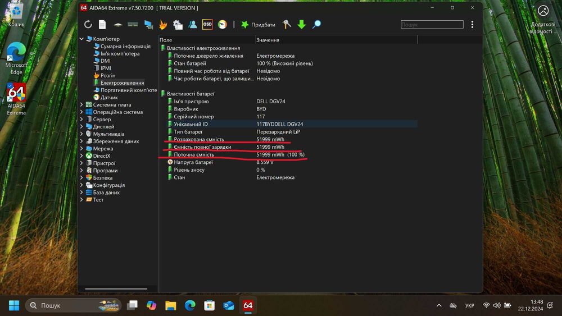Click the Refresh toolbar icon
This screenshot has height=316, width=562.
pyautogui.click(x=88, y=24)
